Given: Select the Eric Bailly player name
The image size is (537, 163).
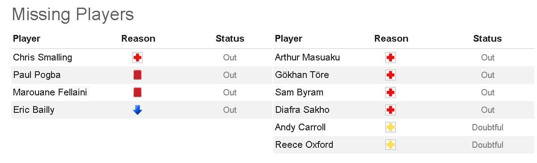Looking at the screenshot, I should [x=34, y=110].
